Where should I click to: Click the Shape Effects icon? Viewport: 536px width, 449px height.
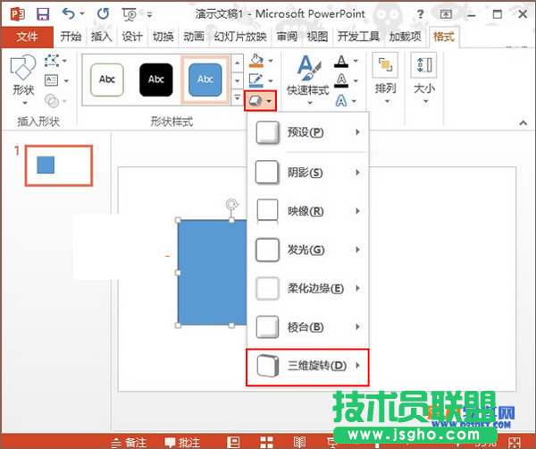(255, 100)
